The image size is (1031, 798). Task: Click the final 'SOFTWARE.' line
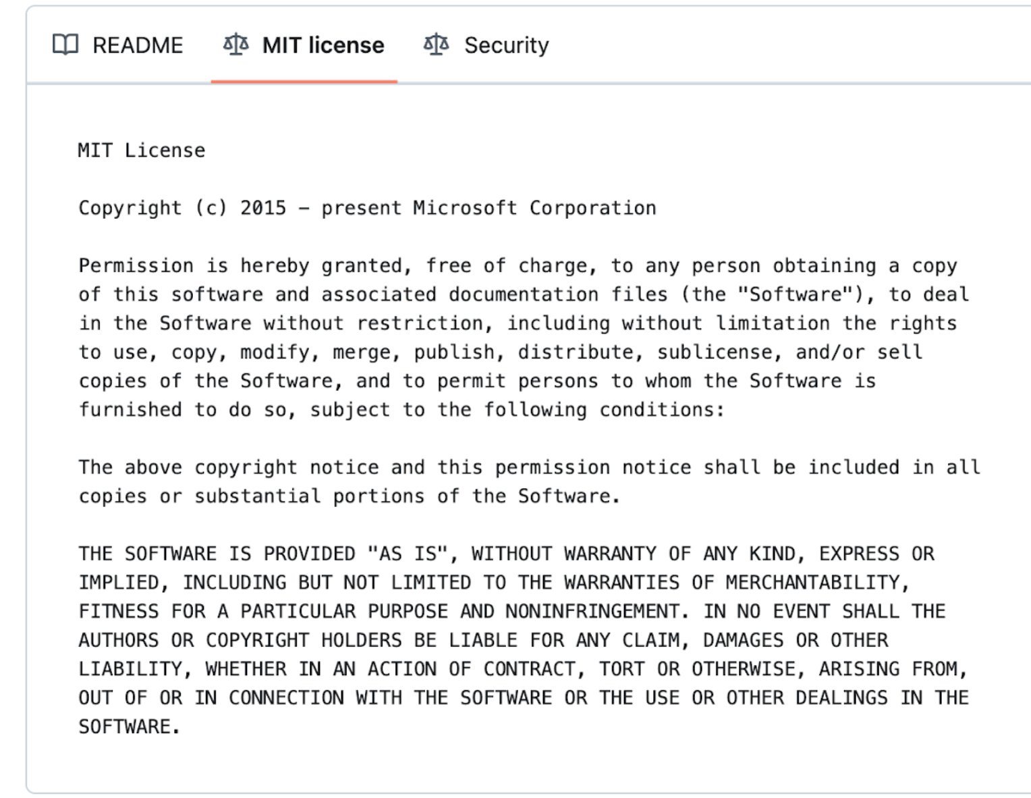128,726
